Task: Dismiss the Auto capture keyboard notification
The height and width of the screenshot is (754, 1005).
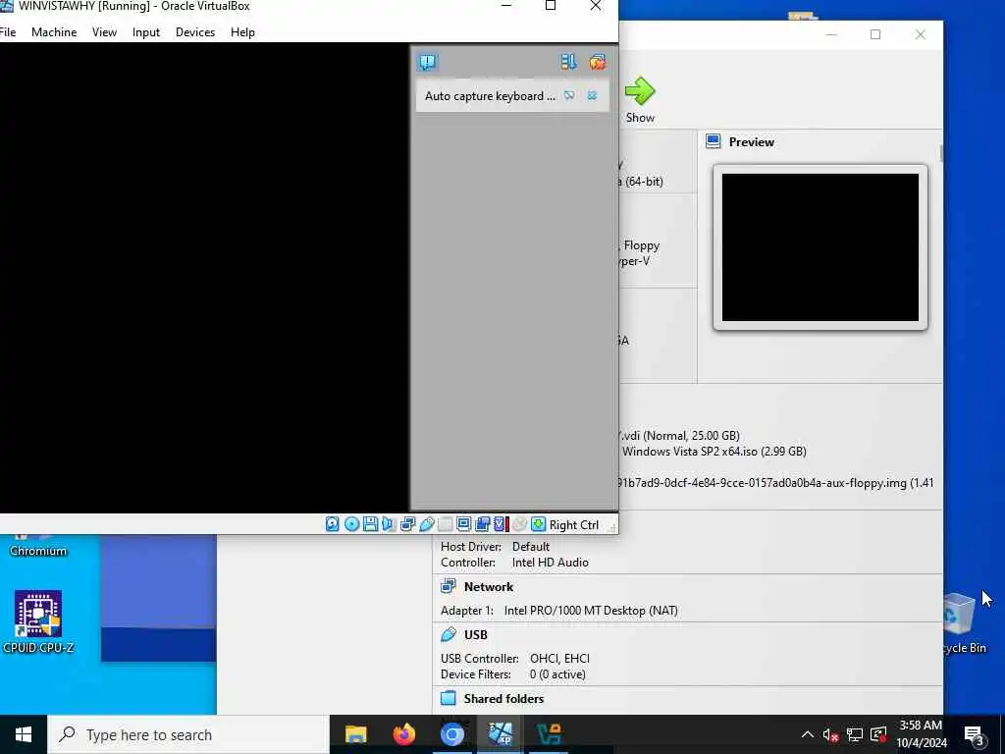Action: click(592, 95)
